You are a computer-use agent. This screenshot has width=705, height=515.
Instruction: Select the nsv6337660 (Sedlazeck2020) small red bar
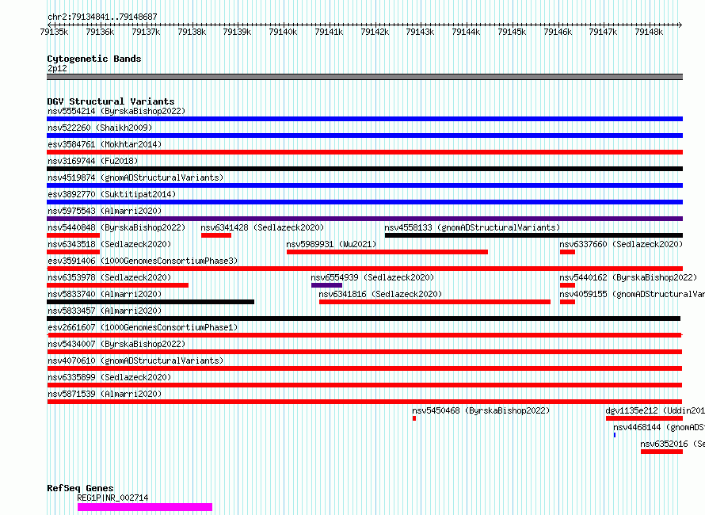pos(567,252)
